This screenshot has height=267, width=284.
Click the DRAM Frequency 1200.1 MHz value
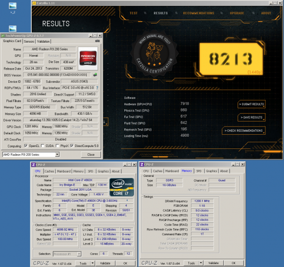[202, 201]
